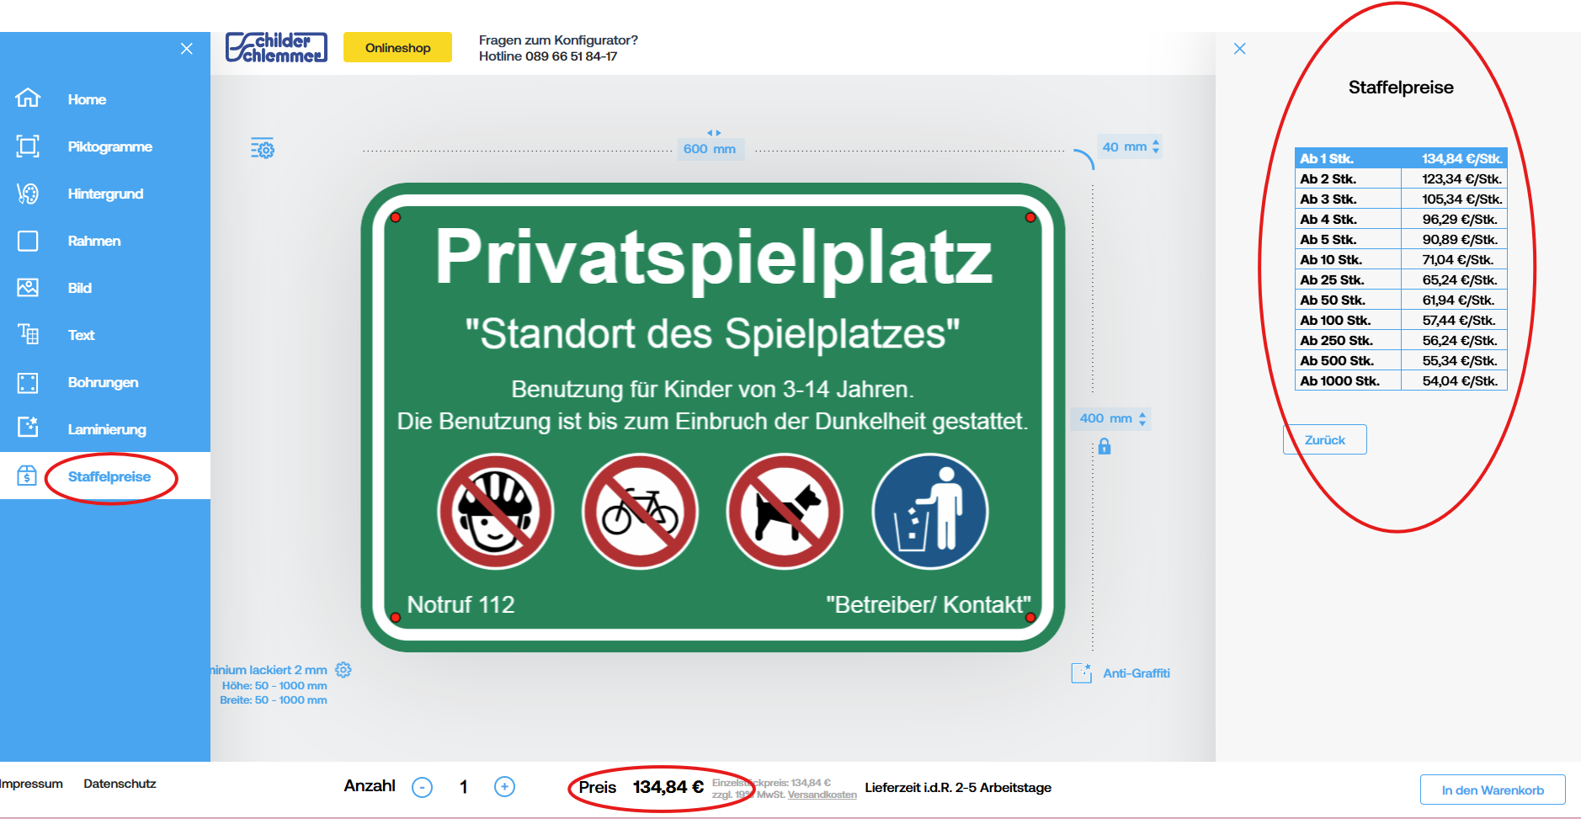The height and width of the screenshot is (819, 1581).
Task: Adjust the 40 mm corner radius stepper
Action: [1156, 146]
